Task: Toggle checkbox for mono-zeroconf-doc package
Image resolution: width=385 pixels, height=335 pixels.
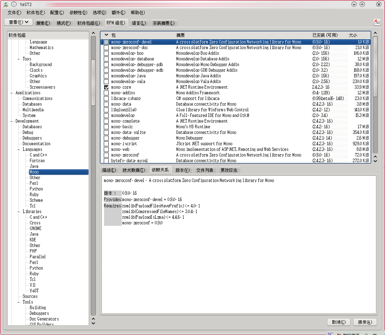Action: click(x=106, y=48)
